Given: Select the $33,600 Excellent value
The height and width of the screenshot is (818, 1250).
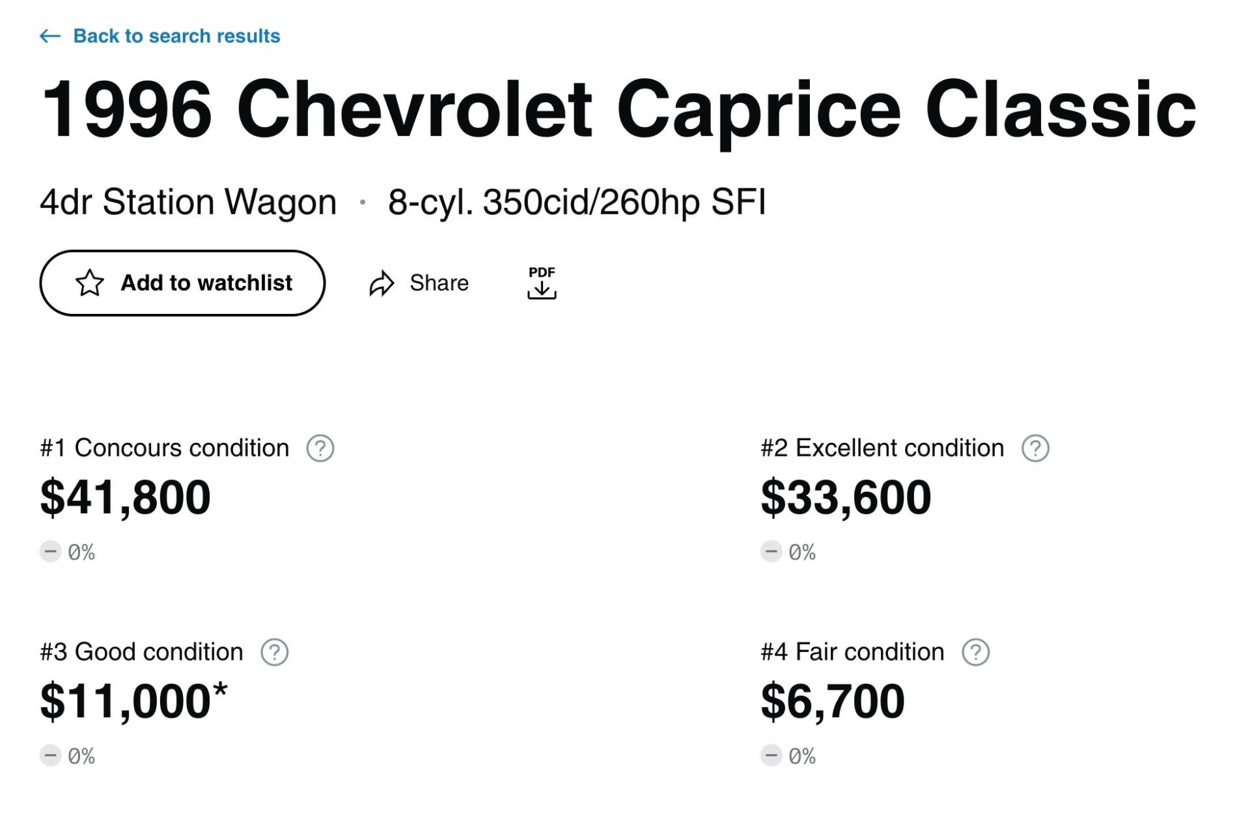Looking at the screenshot, I should (846, 498).
